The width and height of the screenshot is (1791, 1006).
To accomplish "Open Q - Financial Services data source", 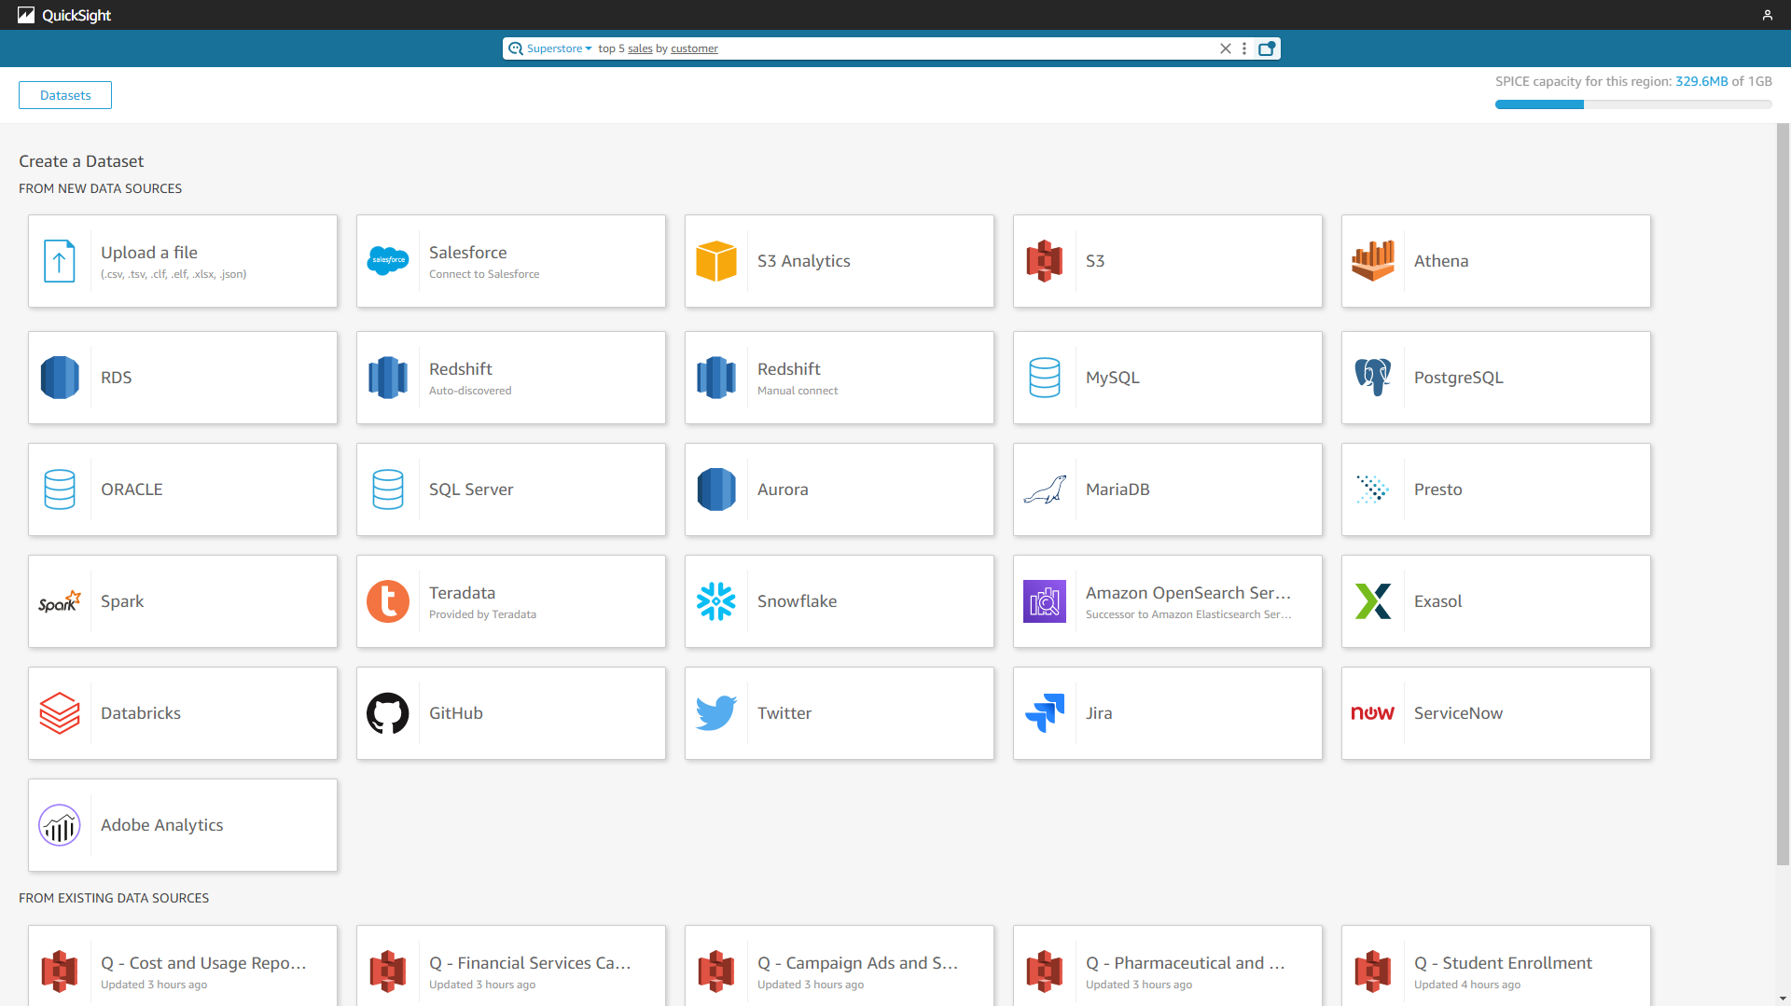I will point(511,967).
